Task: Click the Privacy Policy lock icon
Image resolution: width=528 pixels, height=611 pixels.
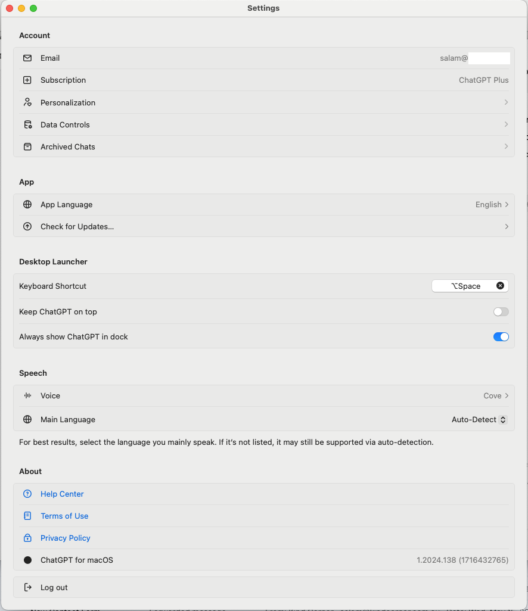Action: tap(27, 538)
